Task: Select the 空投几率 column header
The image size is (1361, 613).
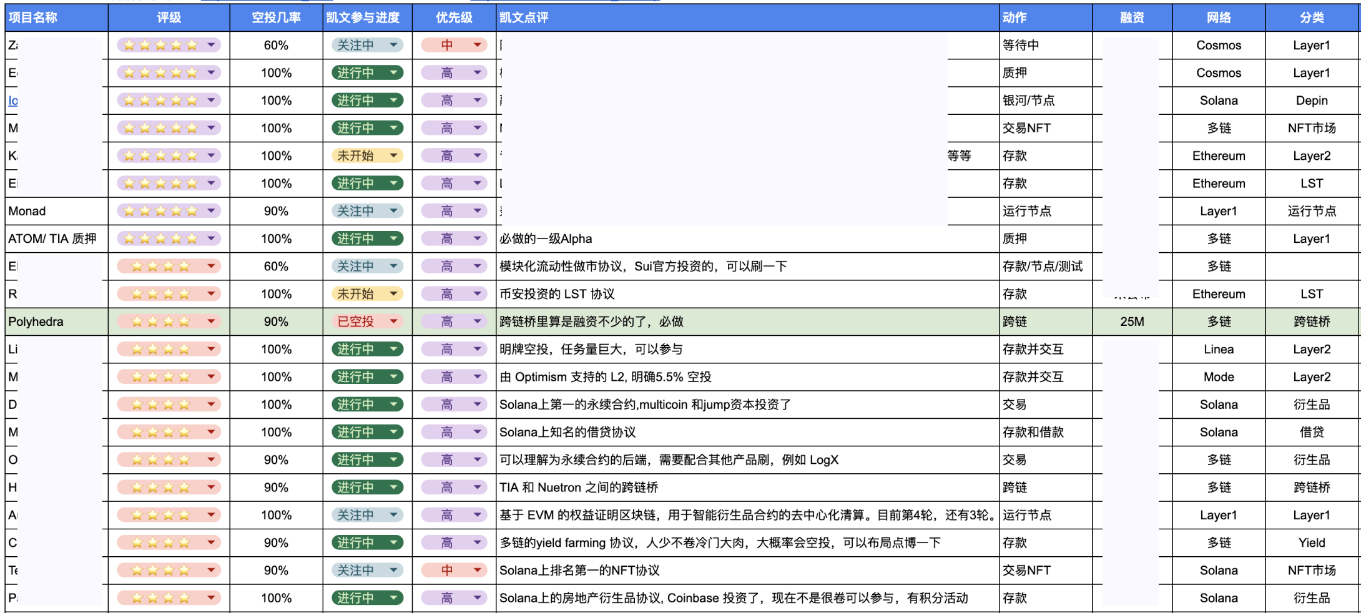Action: [x=277, y=17]
